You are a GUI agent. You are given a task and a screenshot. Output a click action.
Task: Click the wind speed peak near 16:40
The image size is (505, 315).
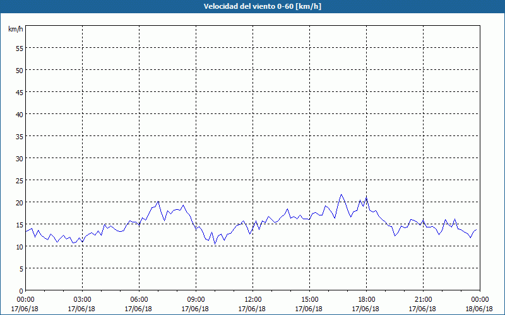tap(342, 195)
